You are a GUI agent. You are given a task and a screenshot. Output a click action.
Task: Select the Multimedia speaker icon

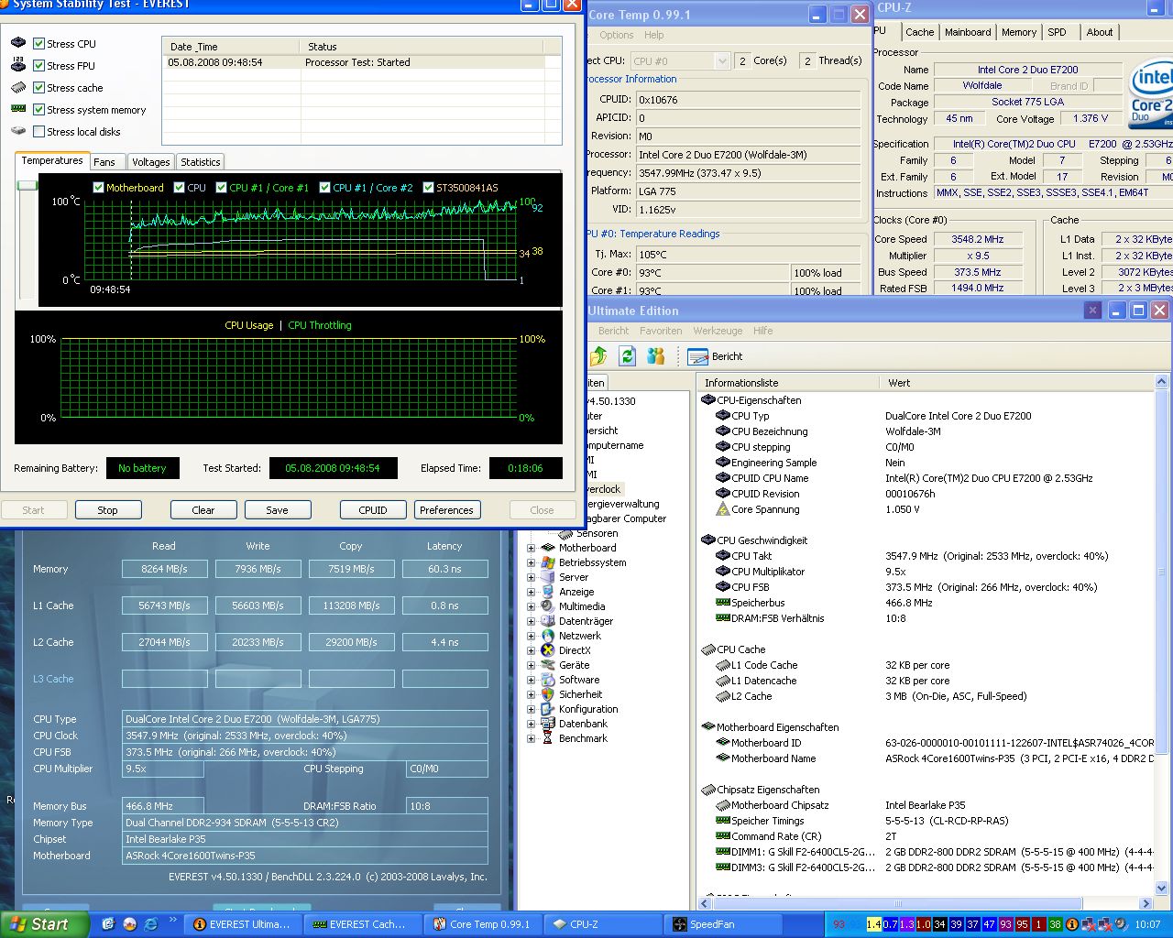click(x=547, y=606)
